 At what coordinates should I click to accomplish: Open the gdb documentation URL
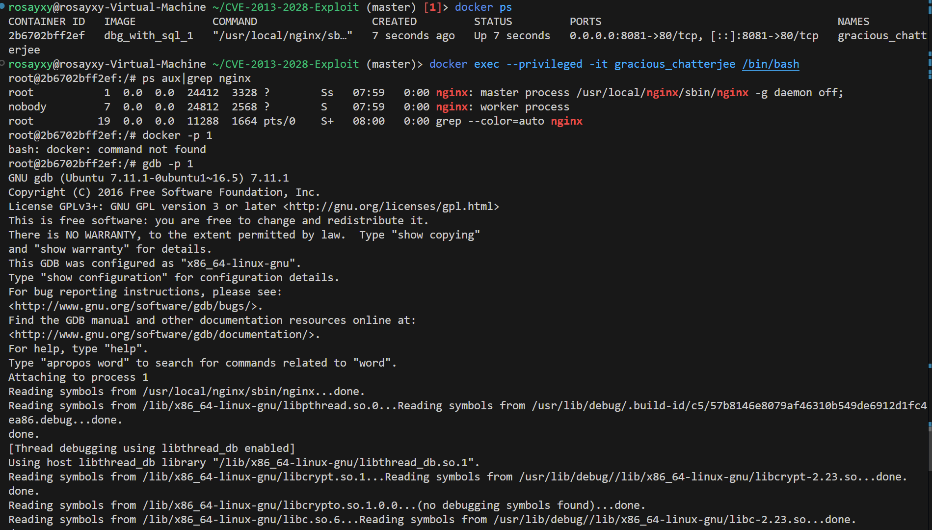(x=164, y=335)
